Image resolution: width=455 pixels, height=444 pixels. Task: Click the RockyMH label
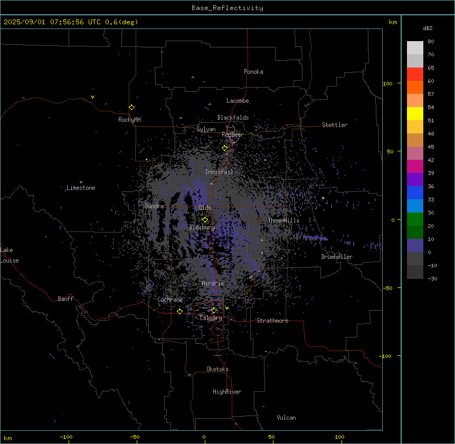pos(129,119)
